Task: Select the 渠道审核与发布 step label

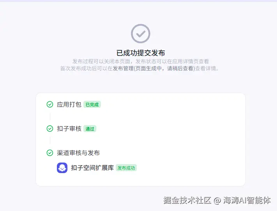Action: point(78,153)
